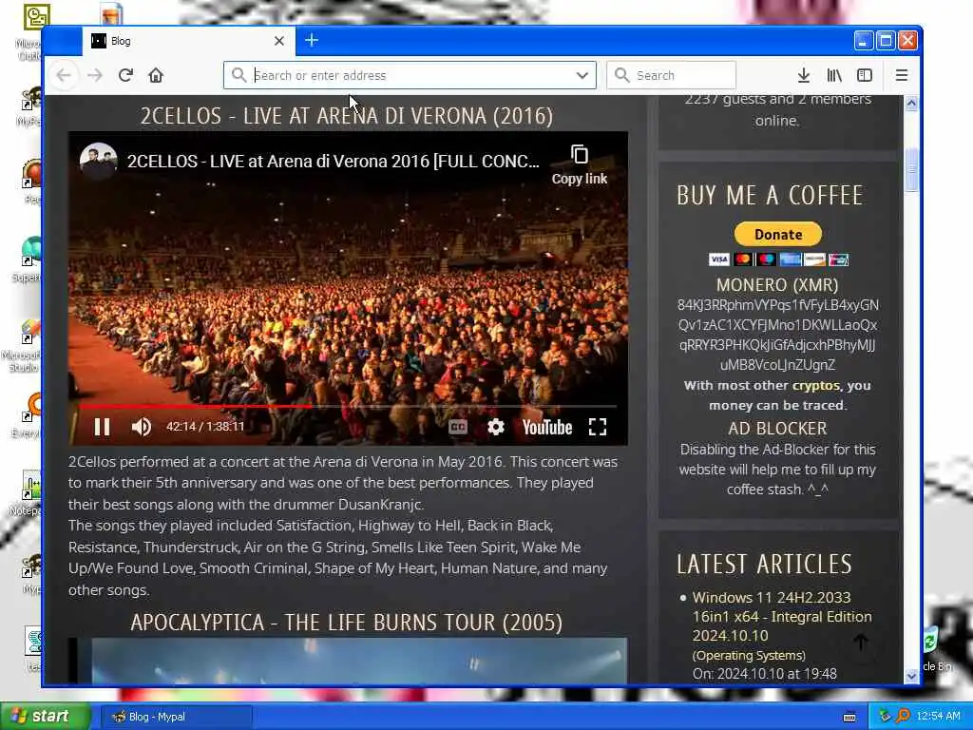Viewport: 973px width, 730px height.
Task: Copy the video link
Action: point(580,165)
